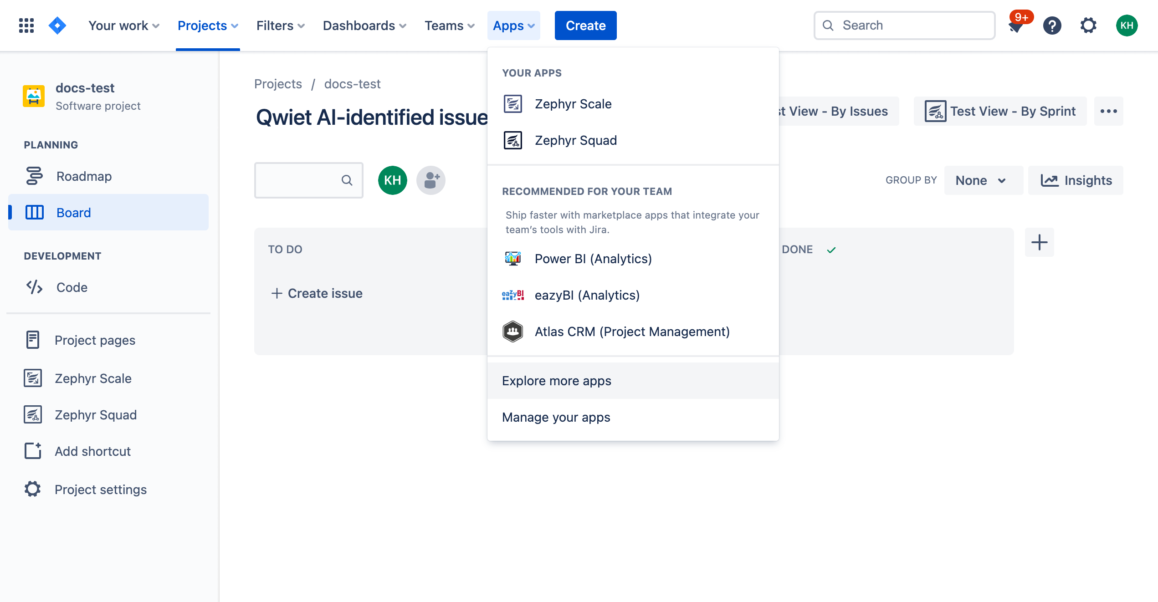Add a new column with plus icon
1158x602 pixels.
click(x=1040, y=242)
